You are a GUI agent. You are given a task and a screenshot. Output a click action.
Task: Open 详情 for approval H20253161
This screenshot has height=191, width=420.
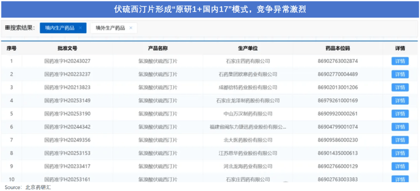click(400, 179)
